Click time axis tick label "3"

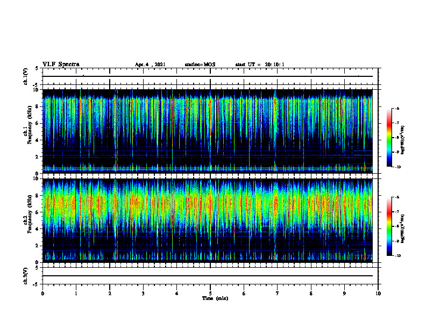coord(143,294)
